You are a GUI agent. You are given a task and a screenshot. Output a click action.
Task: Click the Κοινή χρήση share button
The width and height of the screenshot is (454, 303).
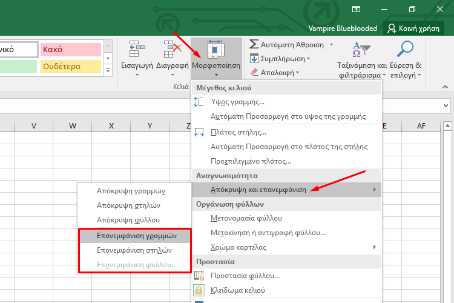pyautogui.click(x=413, y=28)
